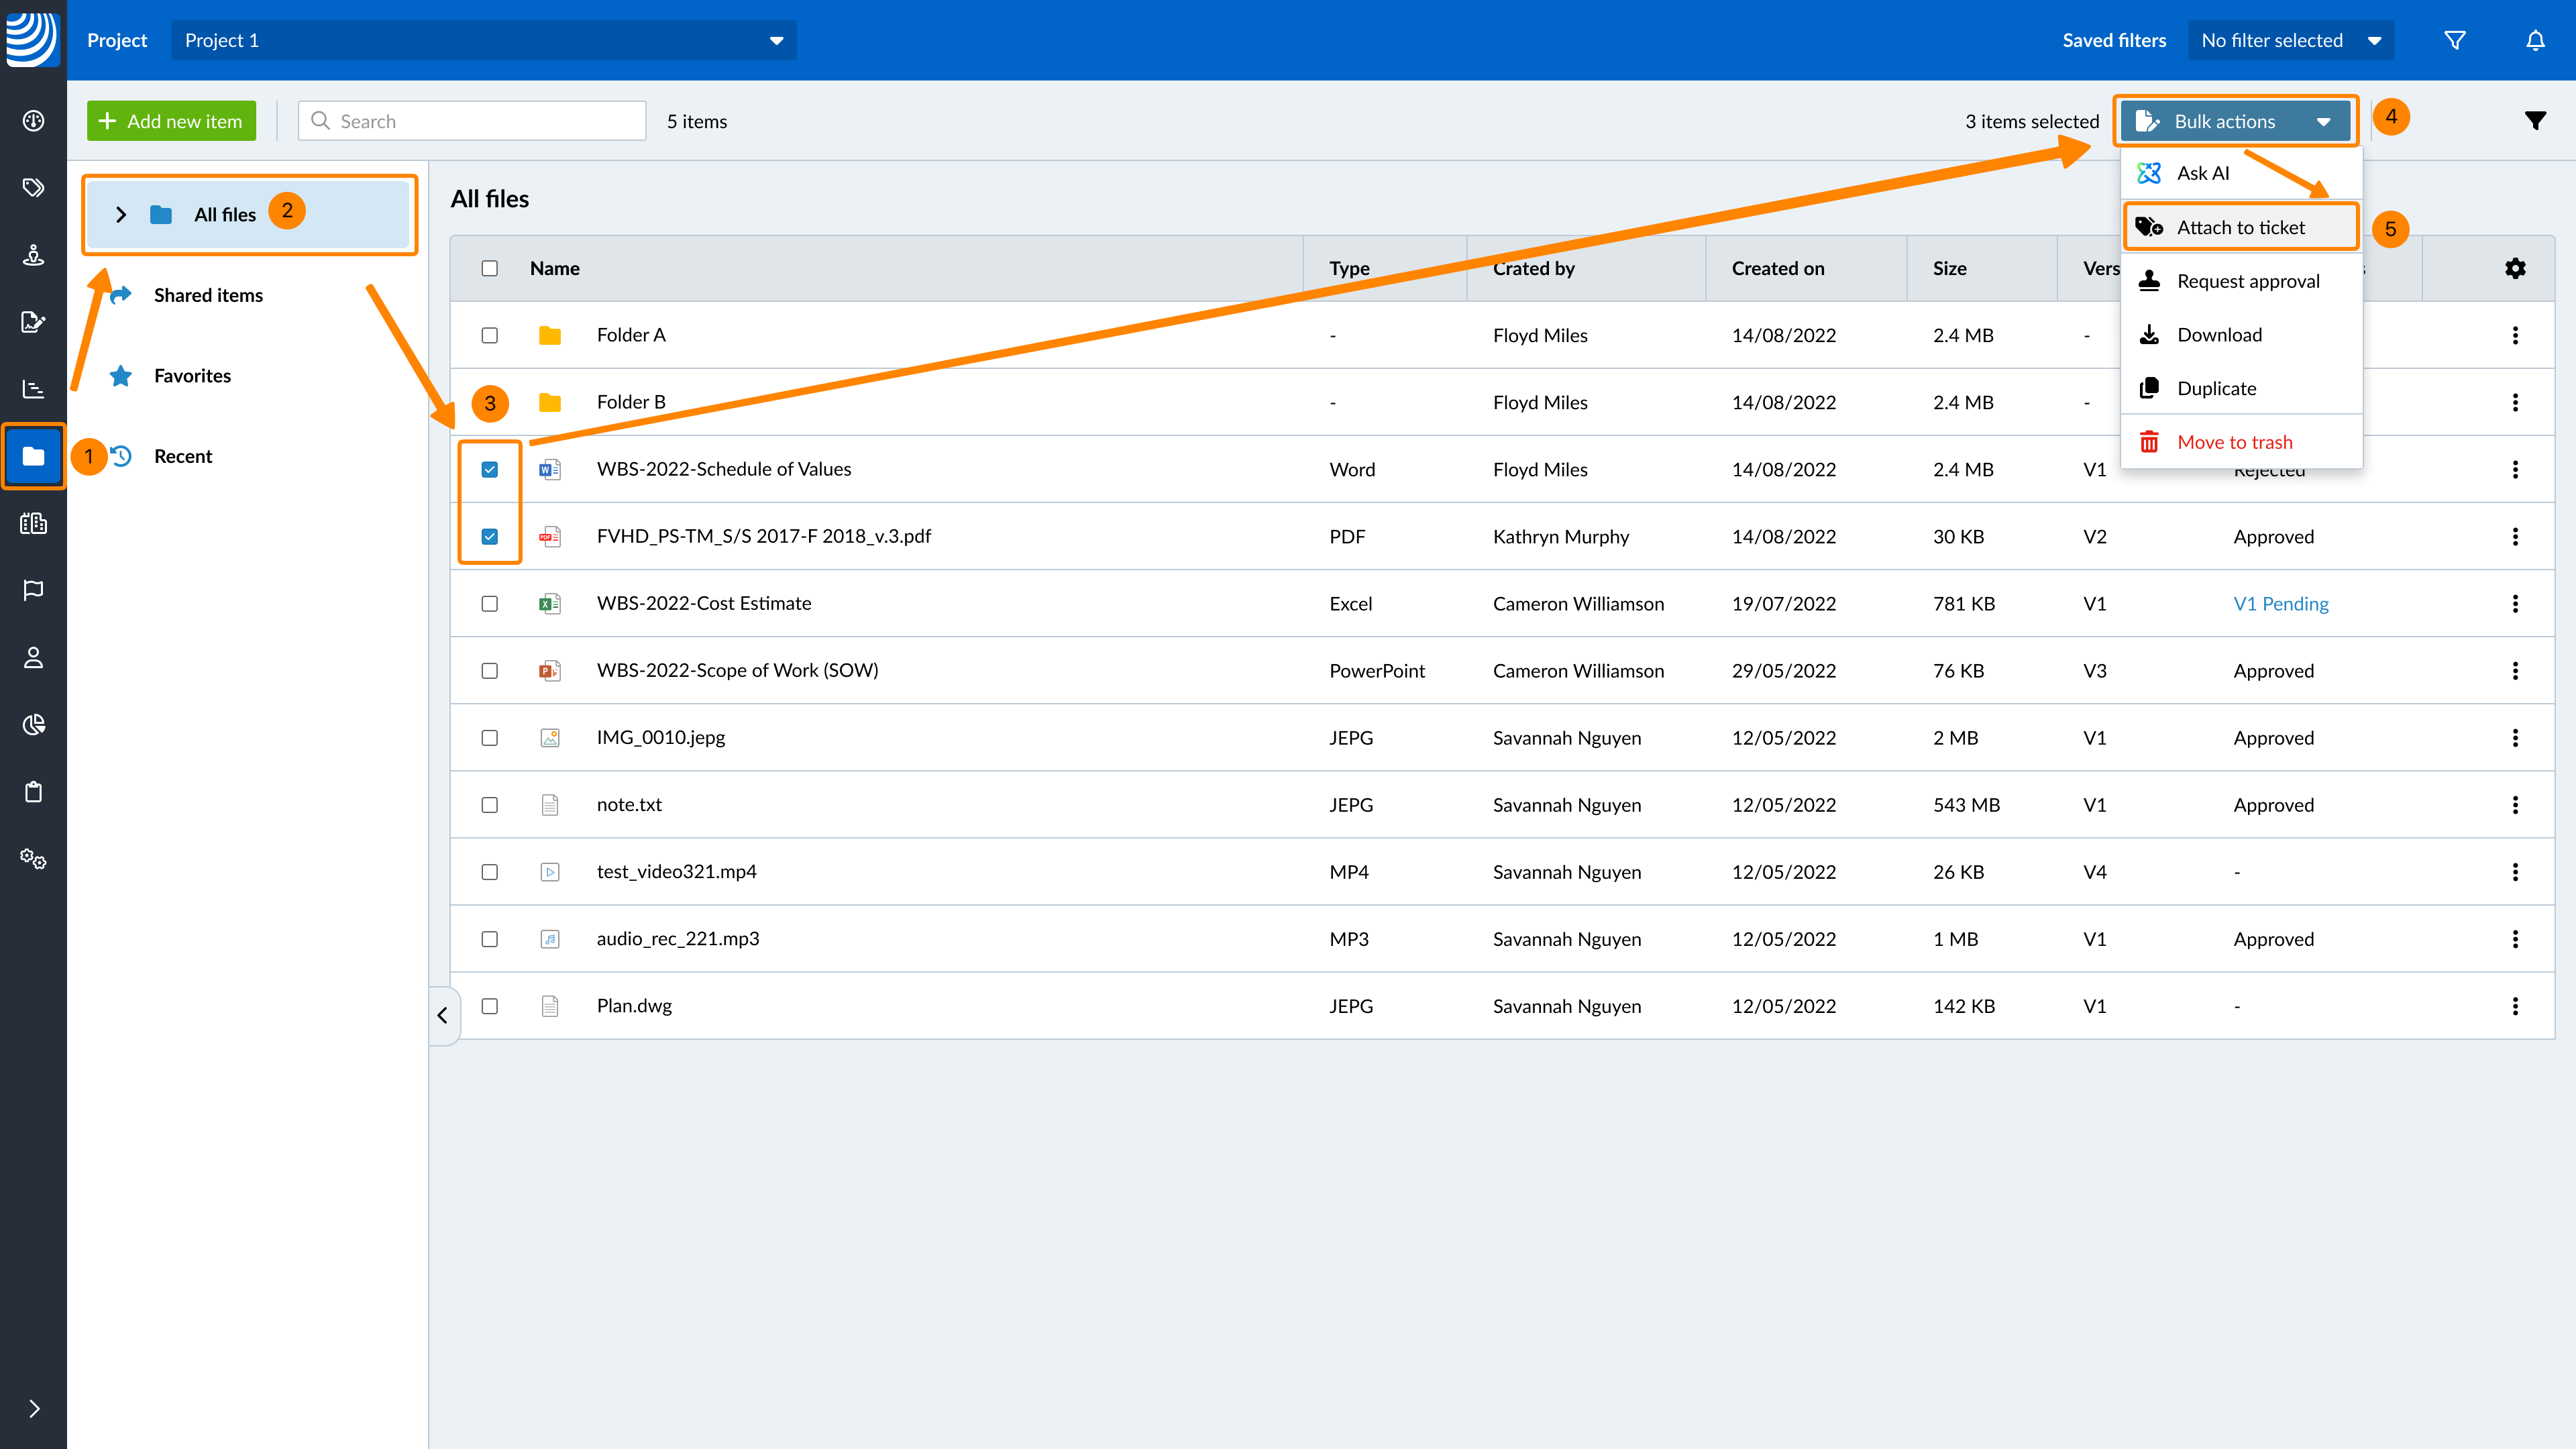Tick the Folder A checkbox
Image resolution: width=2576 pixels, height=1449 pixels.
tap(489, 335)
